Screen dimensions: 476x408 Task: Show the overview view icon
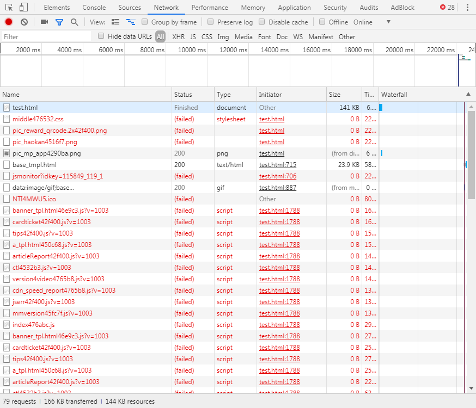click(131, 22)
